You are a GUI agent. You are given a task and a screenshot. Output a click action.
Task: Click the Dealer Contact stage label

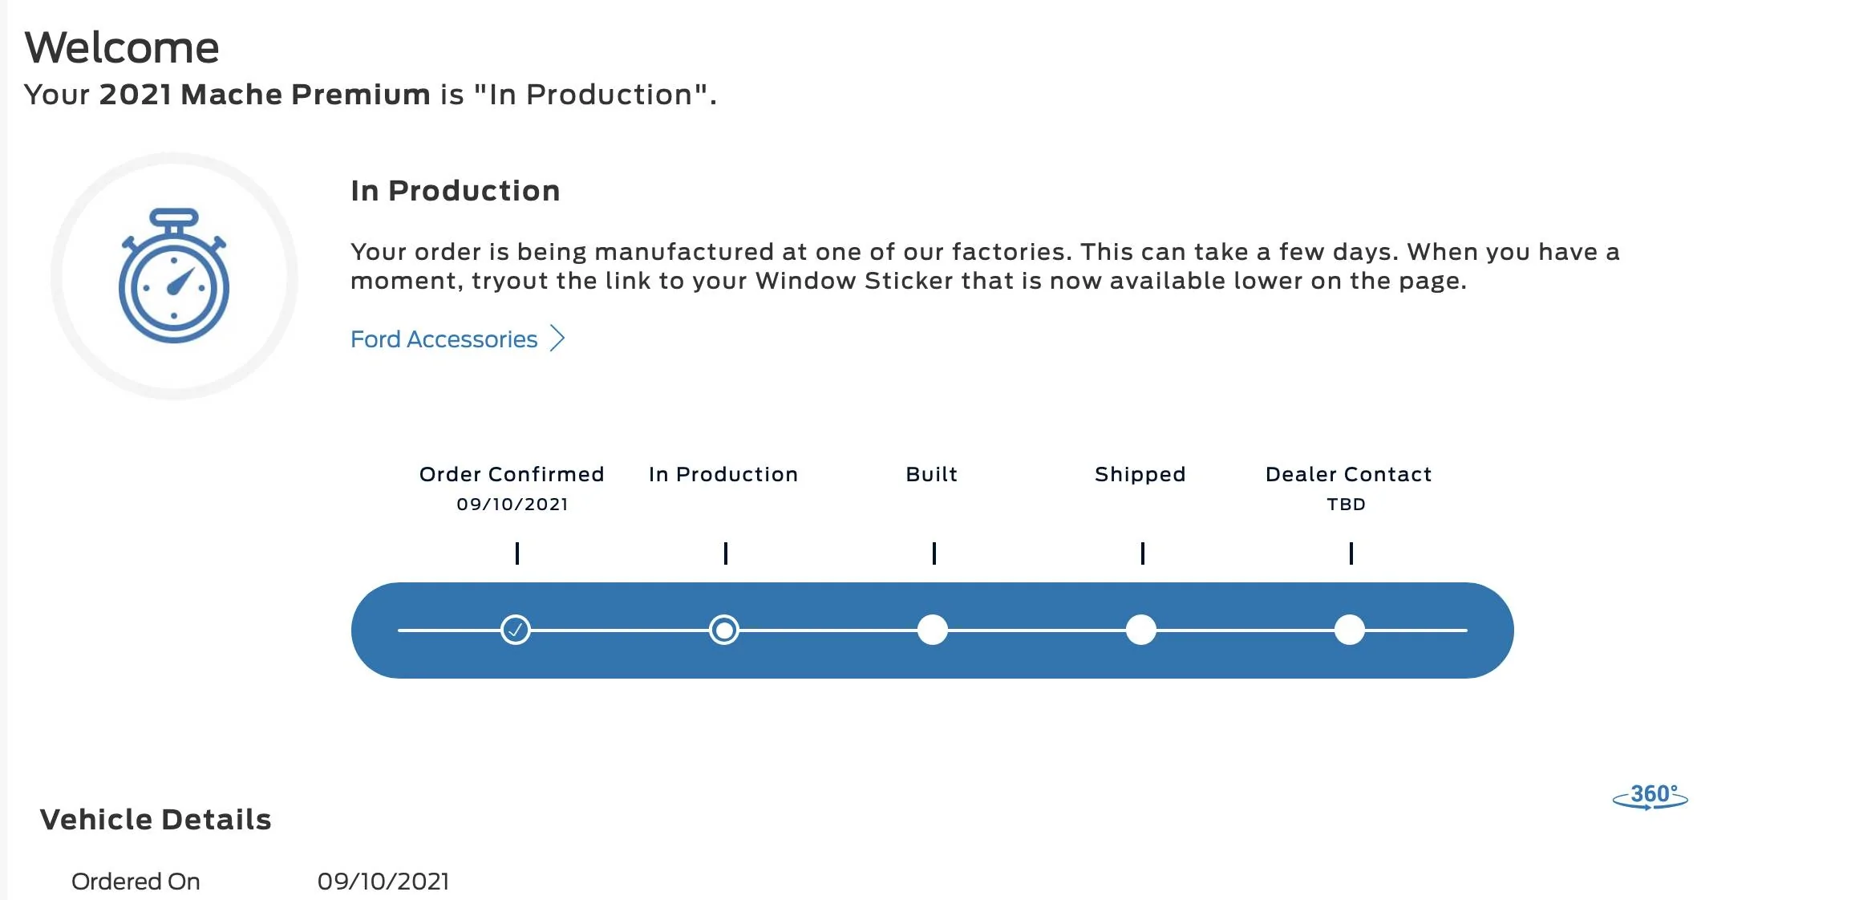(x=1349, y=474)
